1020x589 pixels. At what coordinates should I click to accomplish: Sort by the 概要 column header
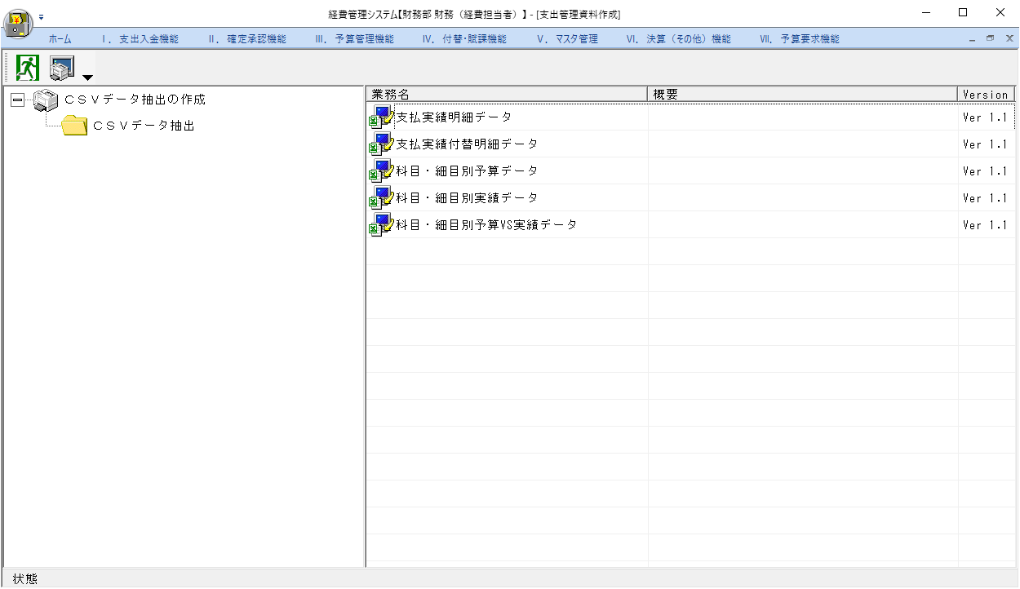[803, 94]
